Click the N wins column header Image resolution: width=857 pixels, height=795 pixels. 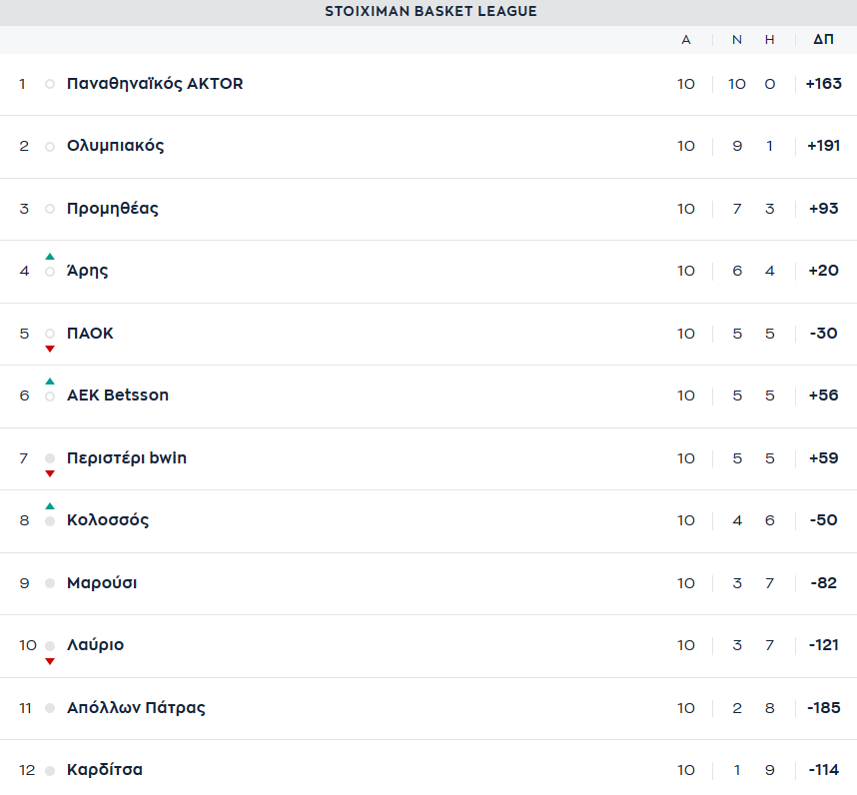737,40
